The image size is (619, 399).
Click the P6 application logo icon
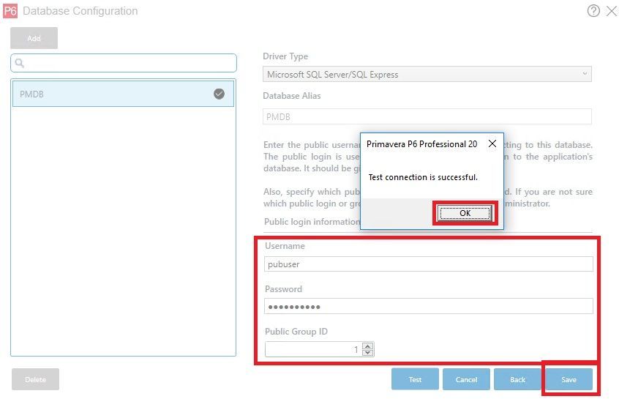click(10, 11)
